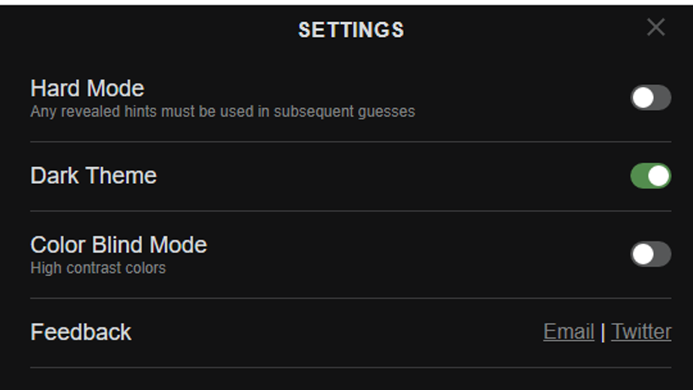This screenshot has width=693, height=390.
Task: Open the Email feedback link
Action: click(x=568, y=332)
